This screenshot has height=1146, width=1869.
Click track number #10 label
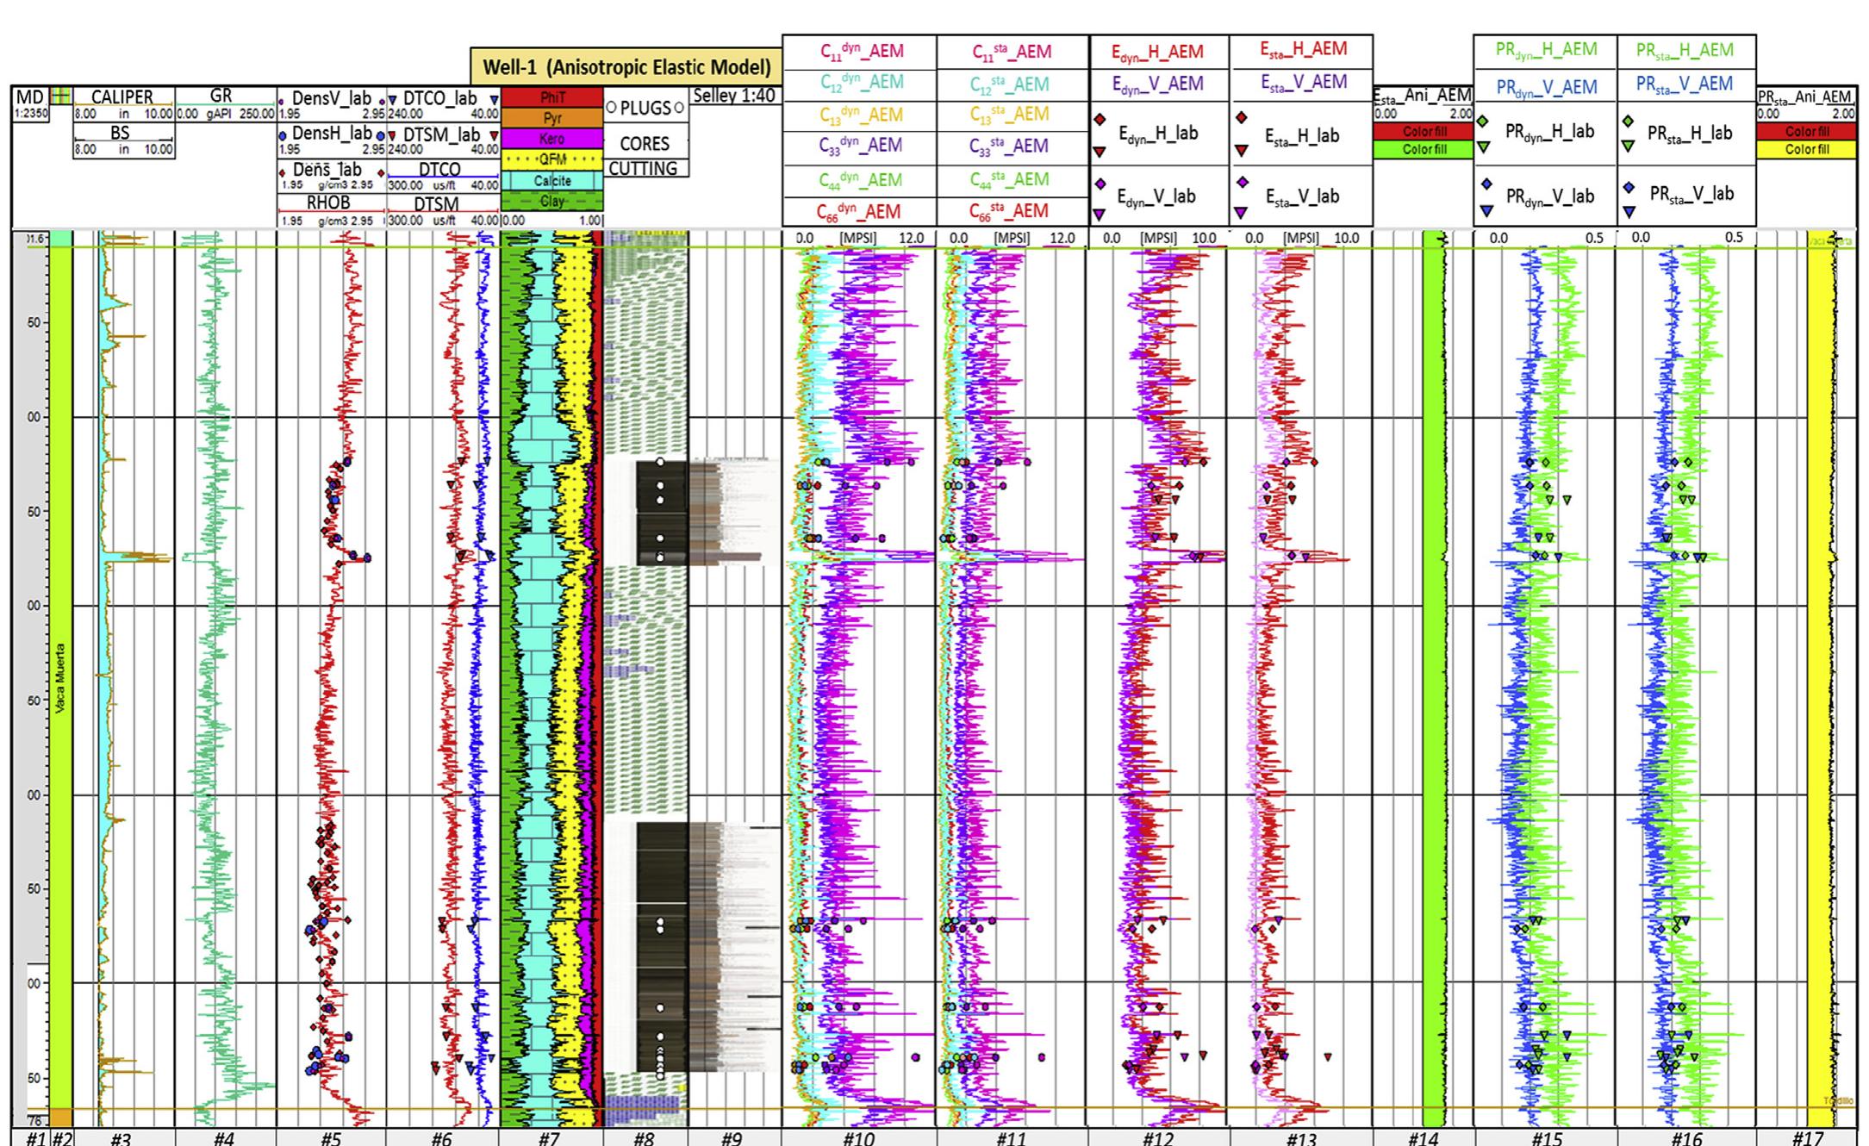(x=858, y=1138)
